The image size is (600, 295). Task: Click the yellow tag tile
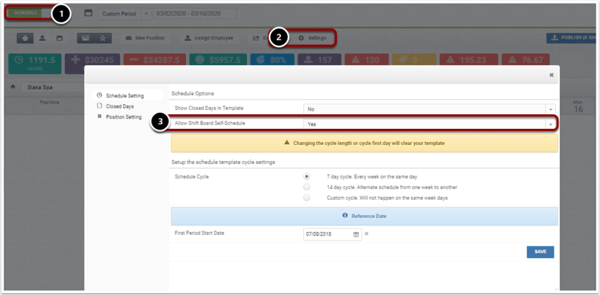(414, 60)
